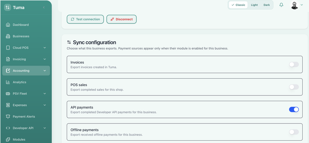
Task: Click the 'Choose what this business exports' text
Action: pyautogui.click(x=147, y=48)
